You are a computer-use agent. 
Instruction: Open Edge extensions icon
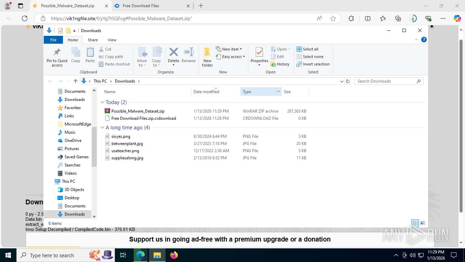tap(351, 18)
